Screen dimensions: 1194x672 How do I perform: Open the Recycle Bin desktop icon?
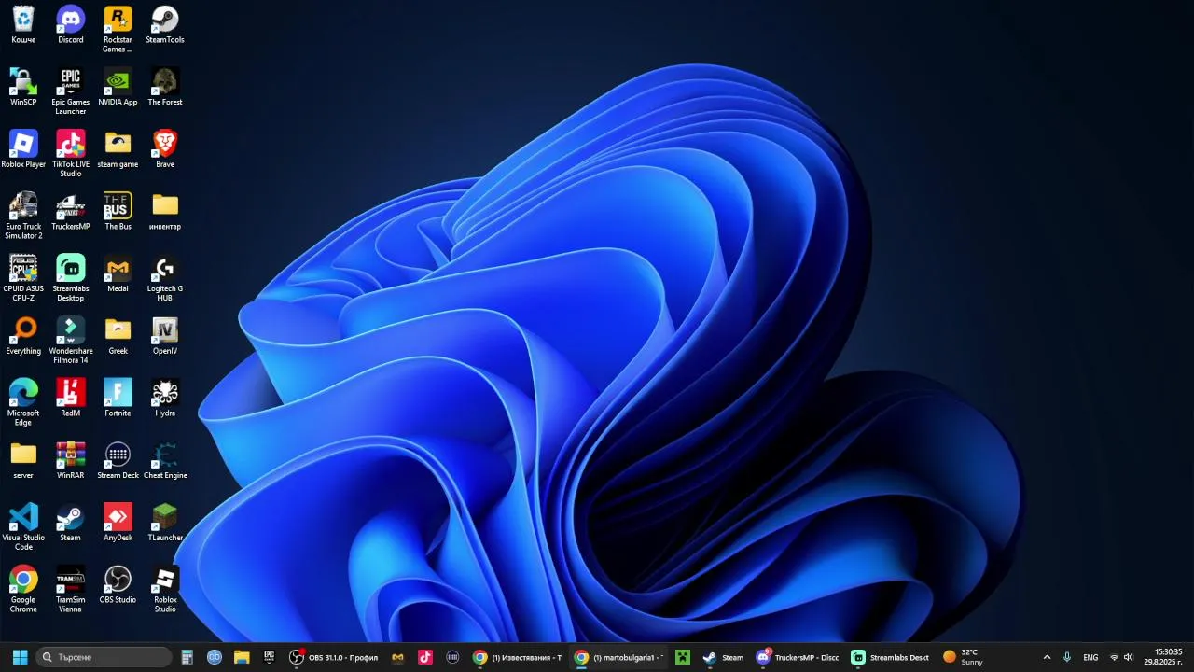[23, 25]
